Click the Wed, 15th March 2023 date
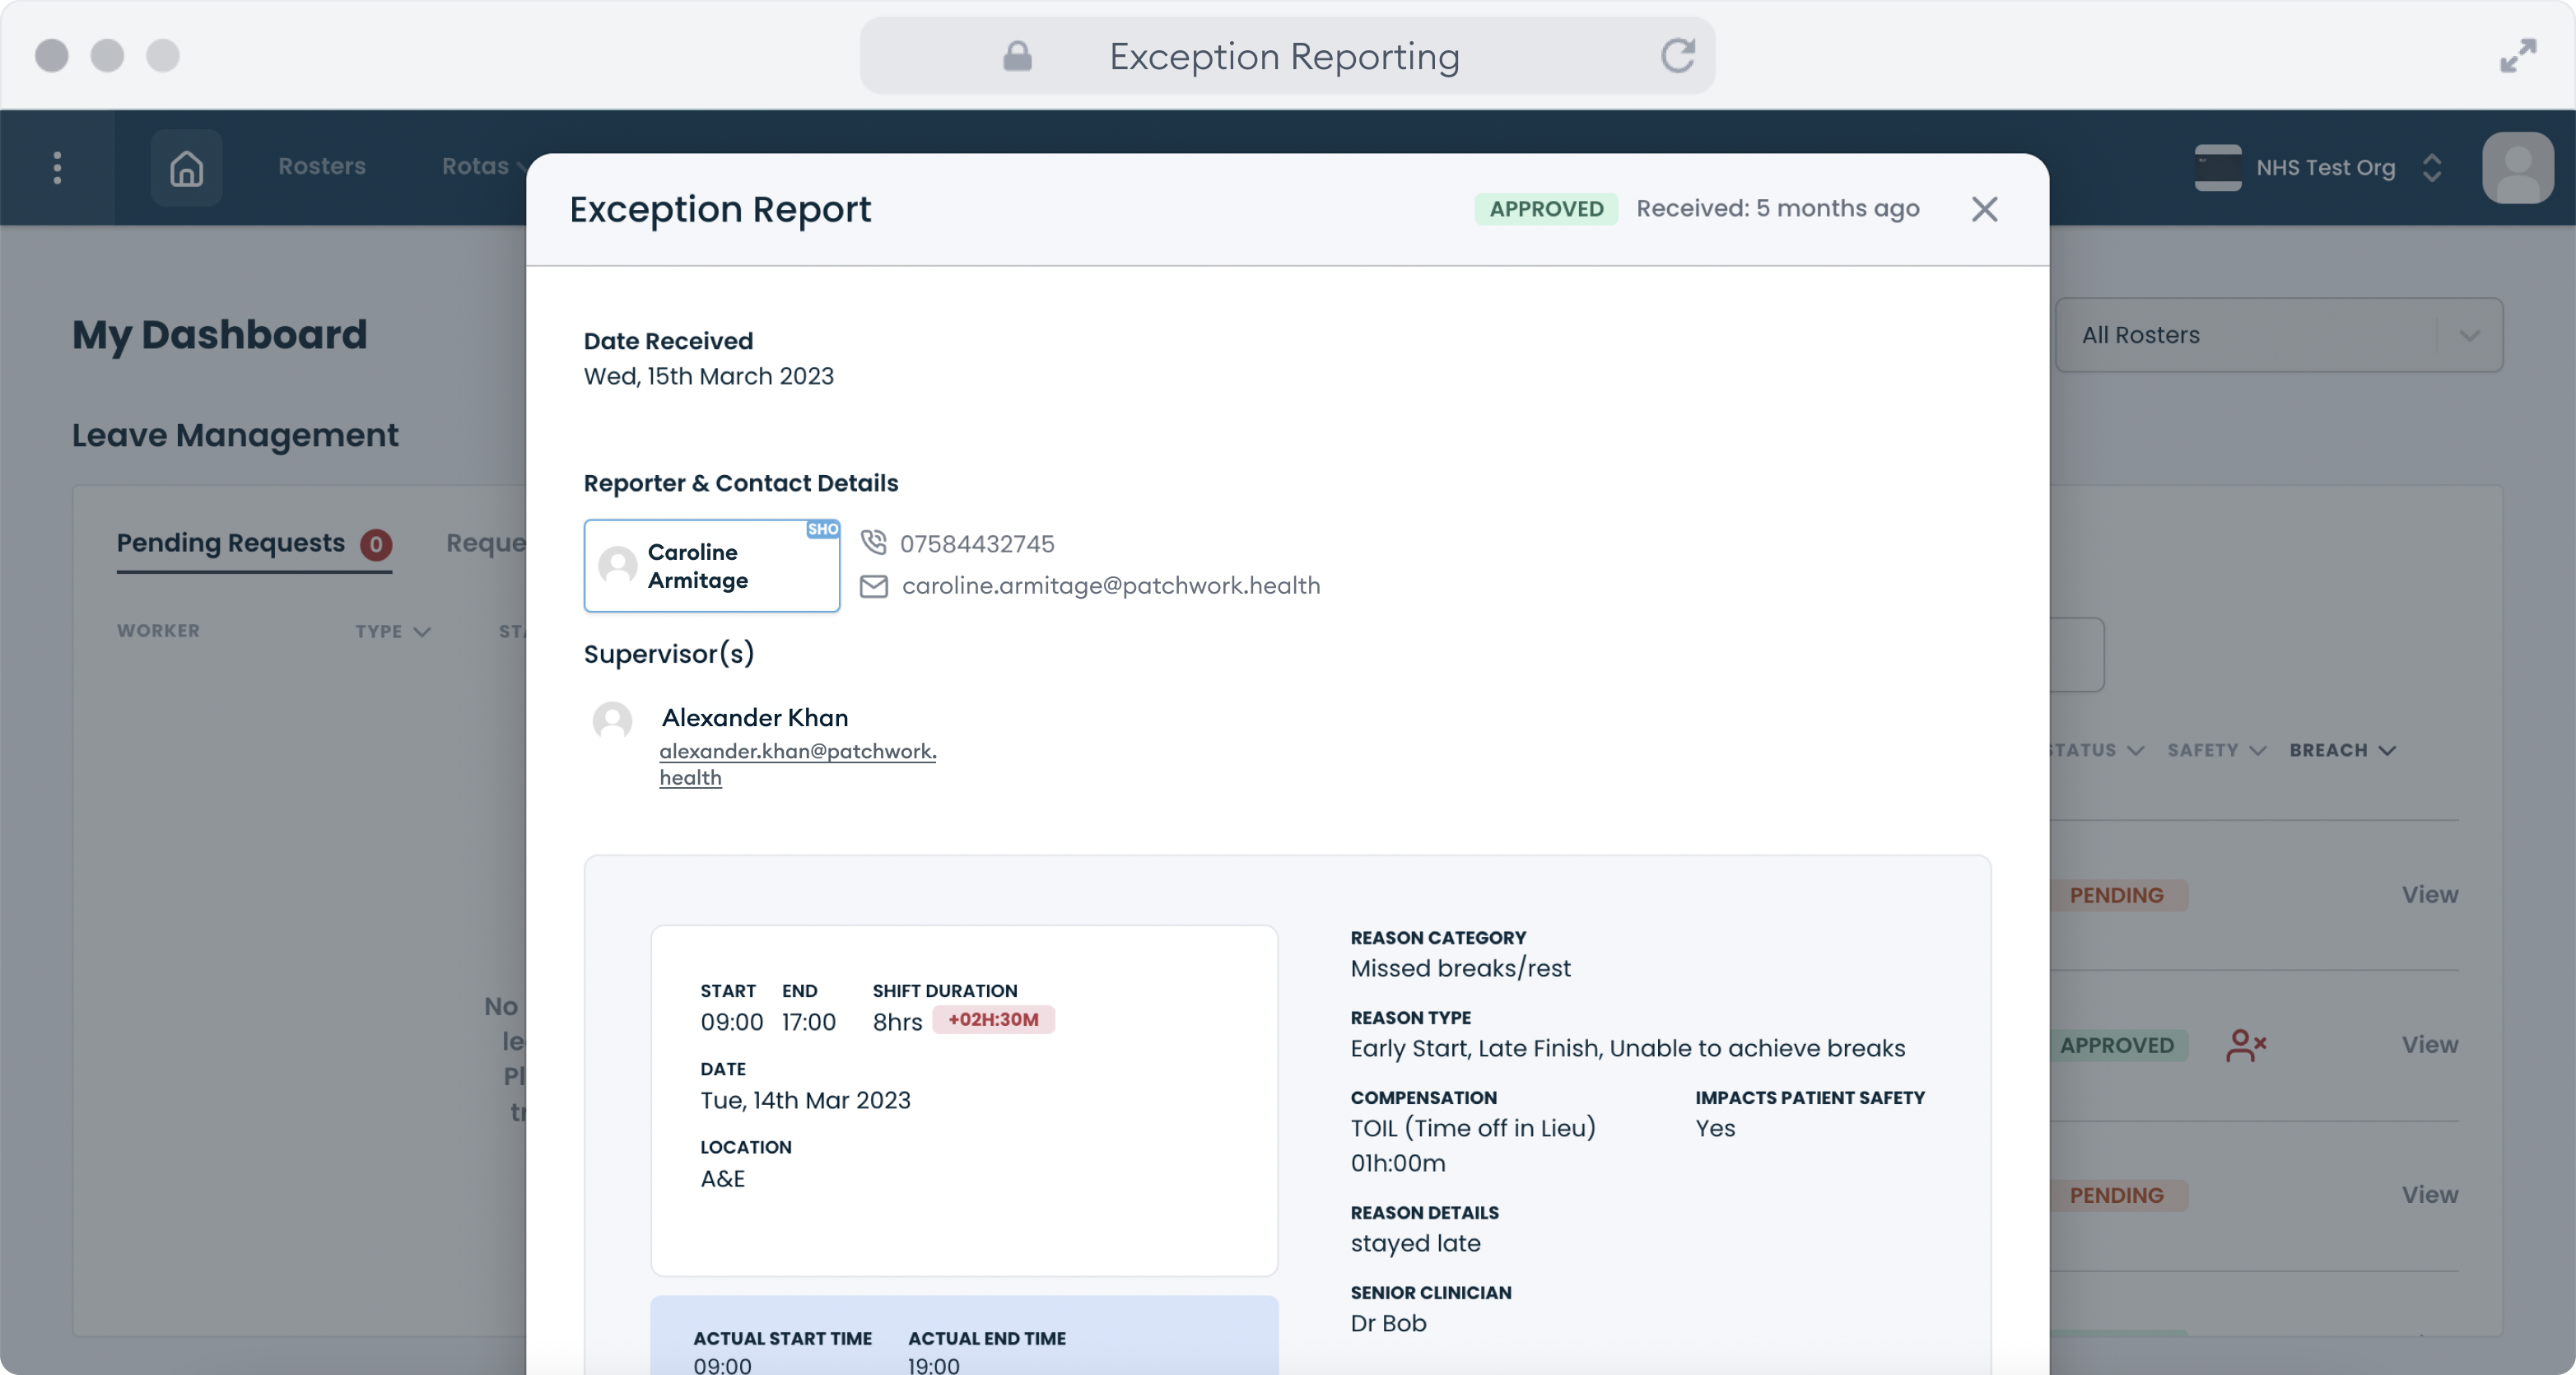Image resolution: width=2576 pixels, height=1375 pixels. tap(708, 376)
